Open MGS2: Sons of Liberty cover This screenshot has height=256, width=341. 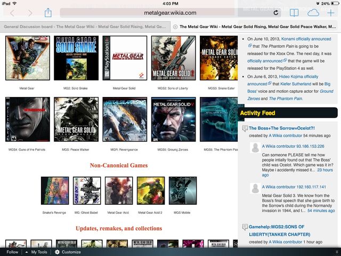[173, 58]
